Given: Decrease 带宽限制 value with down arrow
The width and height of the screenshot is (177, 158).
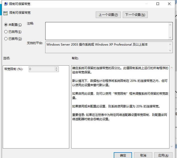Looking at the screenshot, I should pos(56,70).
